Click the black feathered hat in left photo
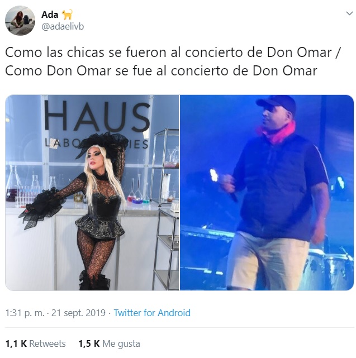This screenshot has width=356, height=358. (102, 144)
